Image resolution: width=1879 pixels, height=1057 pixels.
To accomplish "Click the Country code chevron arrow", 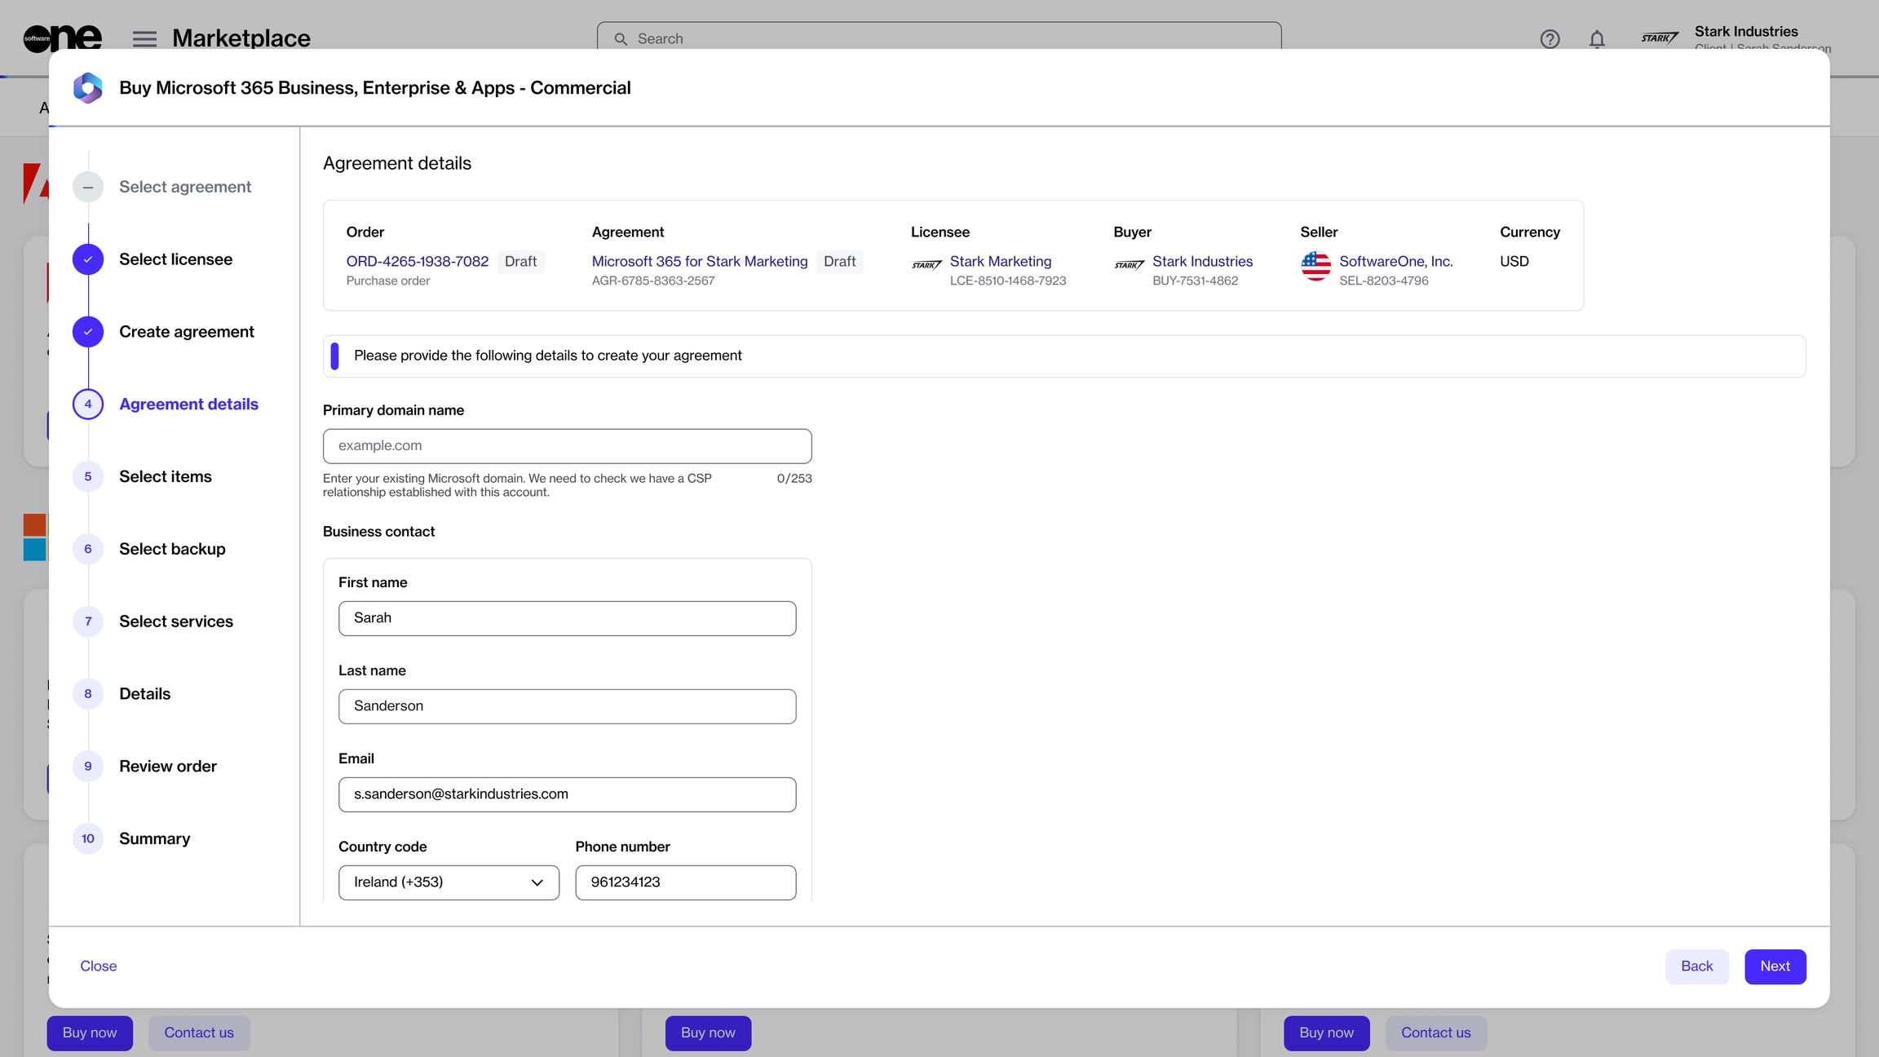I will [537, 882].
